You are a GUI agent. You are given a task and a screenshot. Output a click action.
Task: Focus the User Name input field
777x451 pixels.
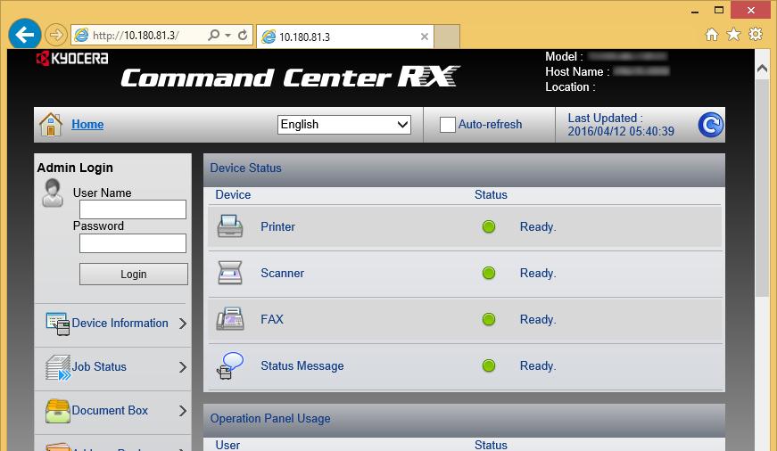pyautogui.click(x=133, y=209)
